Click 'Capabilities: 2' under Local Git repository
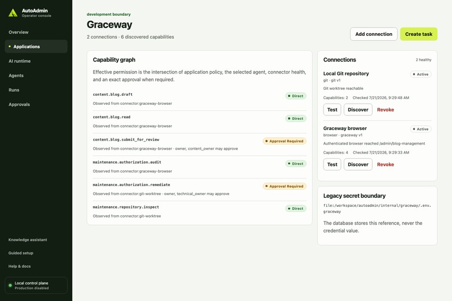This screenshot has height=301, width=452. 335,98
